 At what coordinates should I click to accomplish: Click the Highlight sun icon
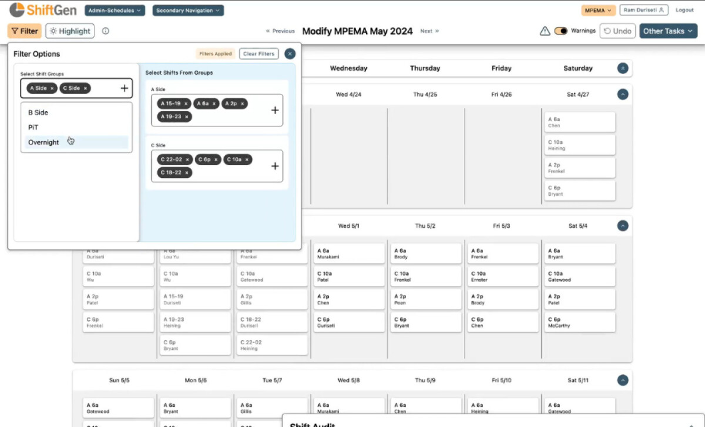tap(52, 31)
